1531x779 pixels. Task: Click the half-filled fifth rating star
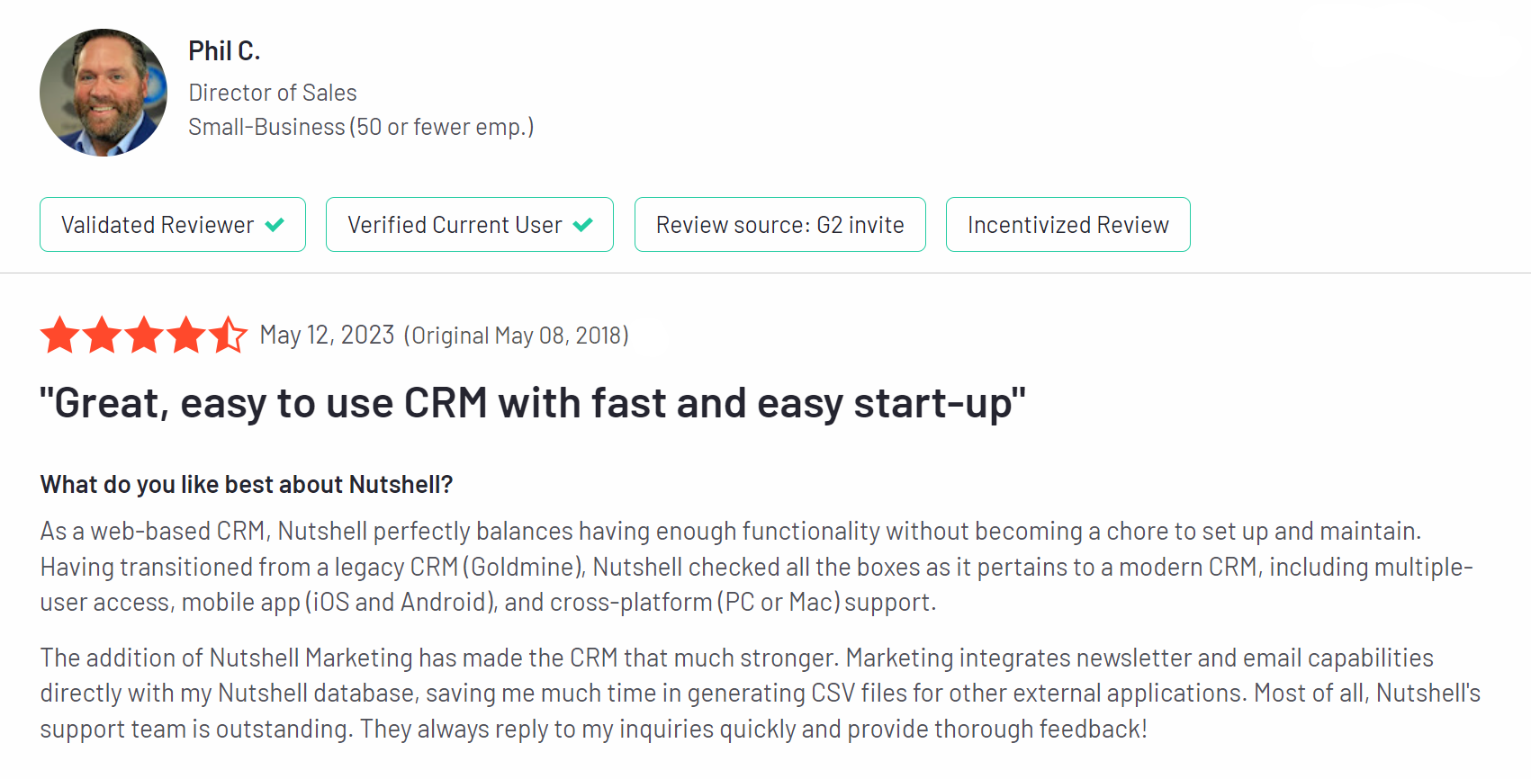(228, 335)
